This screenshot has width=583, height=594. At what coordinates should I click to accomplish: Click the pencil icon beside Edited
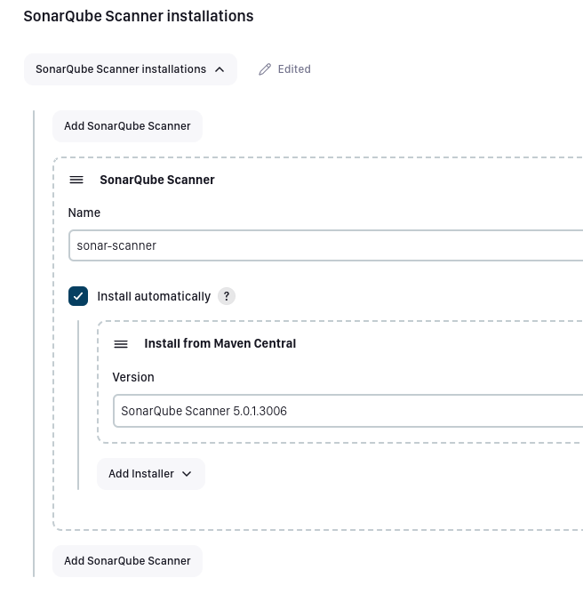pyautogui.click(x=265, y=69)
